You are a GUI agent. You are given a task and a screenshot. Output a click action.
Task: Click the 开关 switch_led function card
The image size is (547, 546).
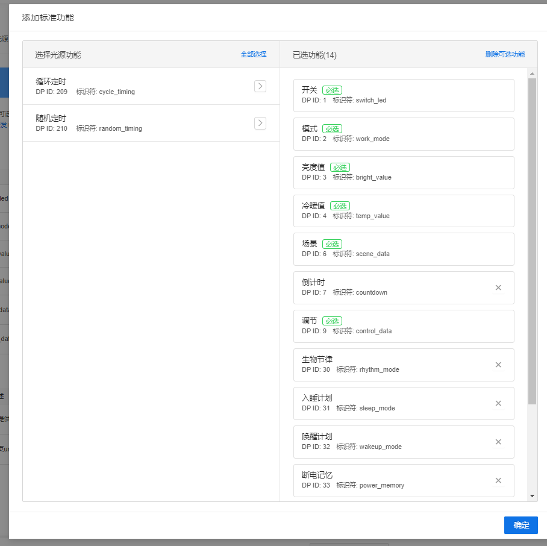pos(404,95)
